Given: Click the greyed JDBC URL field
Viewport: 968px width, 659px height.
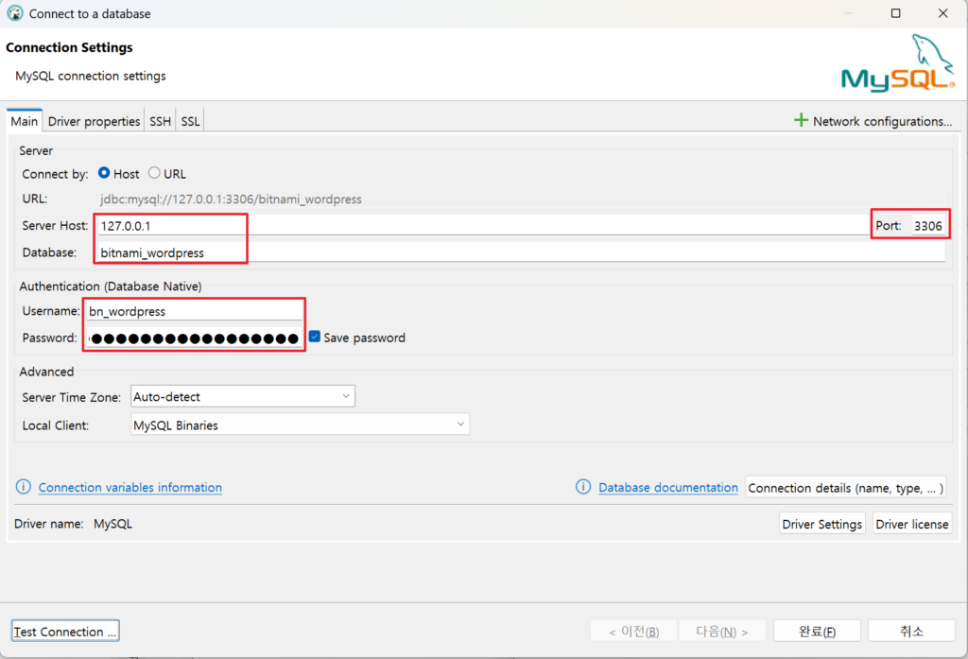Looking at the screenshot, I should pyautogui.click(x=521, y=199).
